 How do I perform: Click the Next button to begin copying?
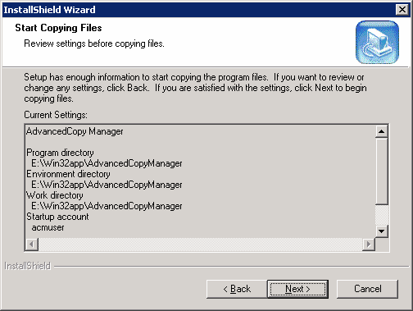[x=297, y=289]
